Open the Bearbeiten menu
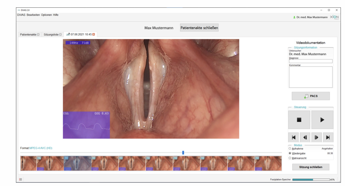The height and width of the screenshot is (186, 345). point(33,15)
